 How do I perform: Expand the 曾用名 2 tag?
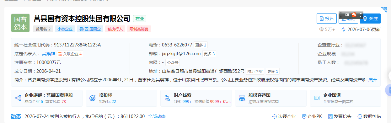coord(43,29)
